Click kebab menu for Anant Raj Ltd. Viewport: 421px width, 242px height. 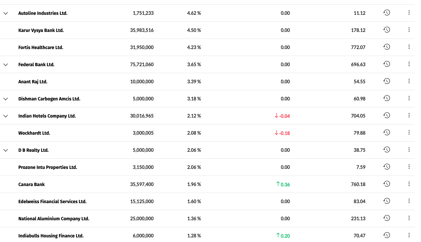tap(409, 81)
